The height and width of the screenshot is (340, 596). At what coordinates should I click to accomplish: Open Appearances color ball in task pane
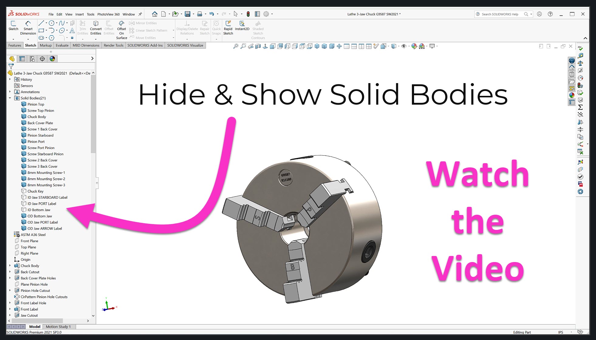(572, 95)
